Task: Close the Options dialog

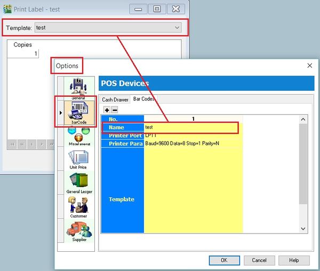Action: [309, 65]
